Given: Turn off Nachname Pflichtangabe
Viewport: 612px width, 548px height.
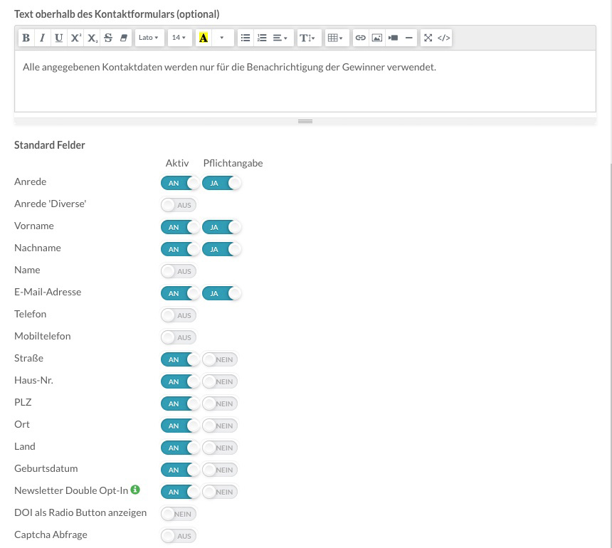Looking at the screenshot, I should 221,249.
